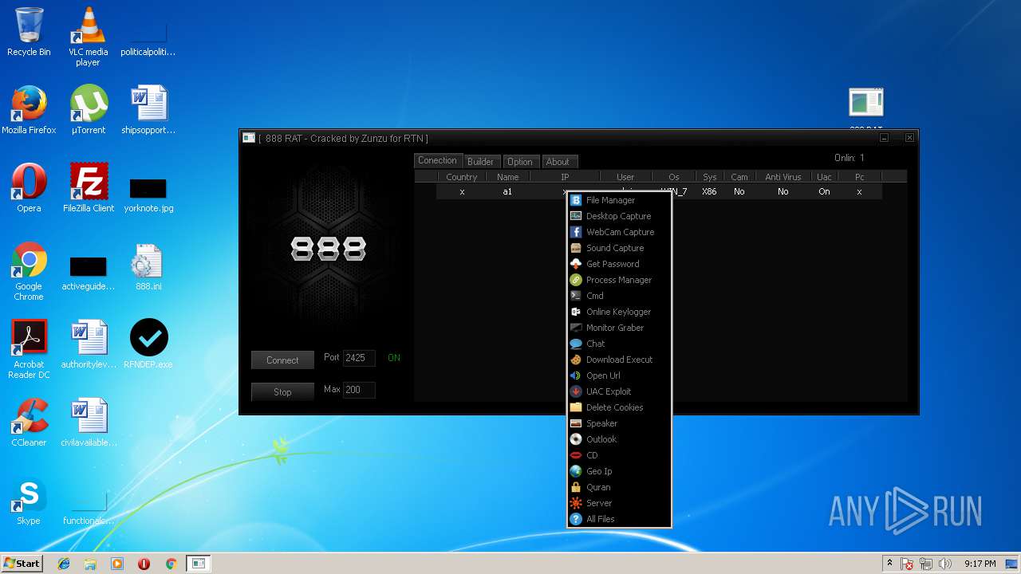Show hidden system tray icons

click(889, 564)
